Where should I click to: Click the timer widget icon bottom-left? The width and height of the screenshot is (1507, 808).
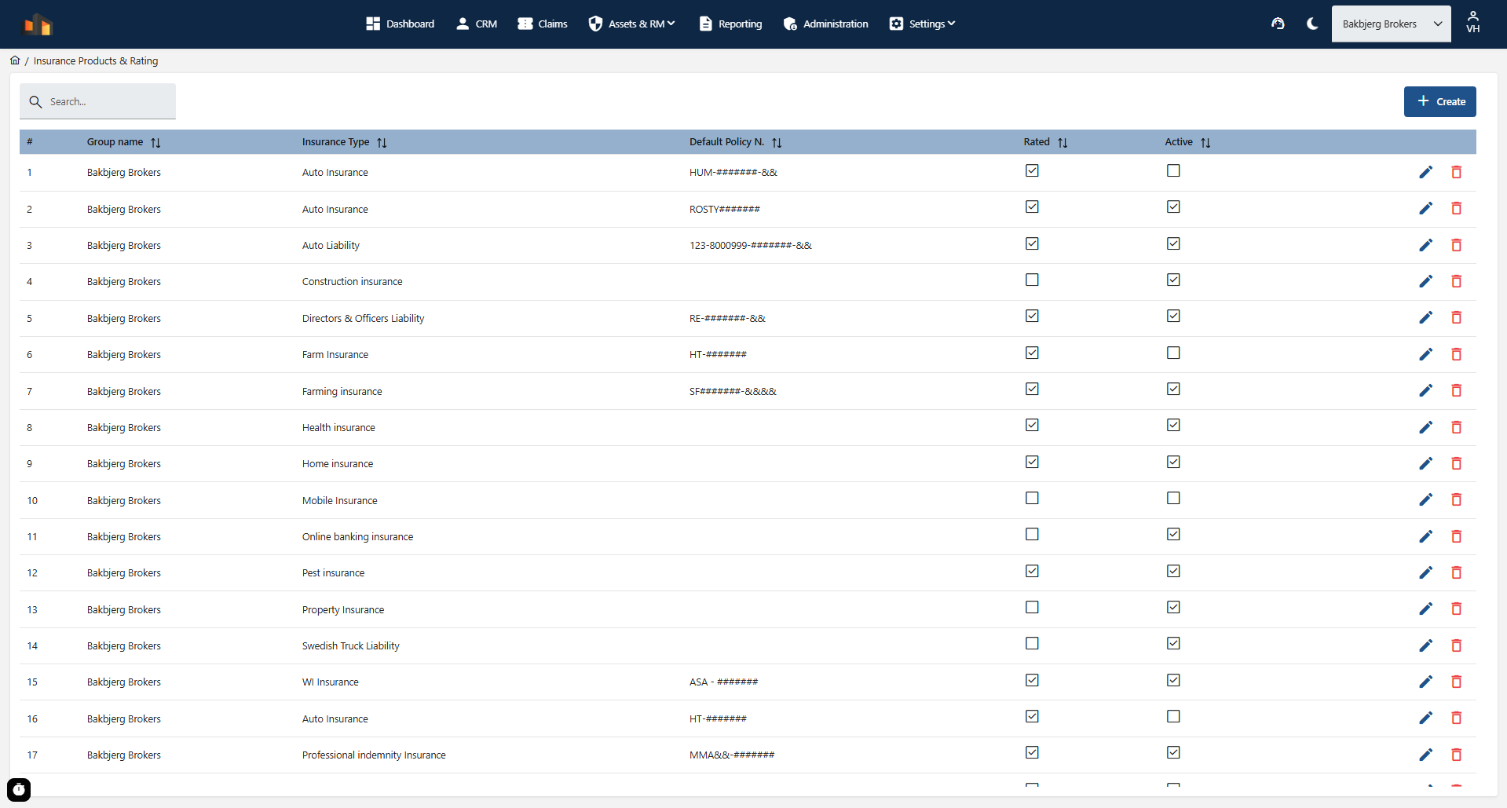click(x=19, y=789)
